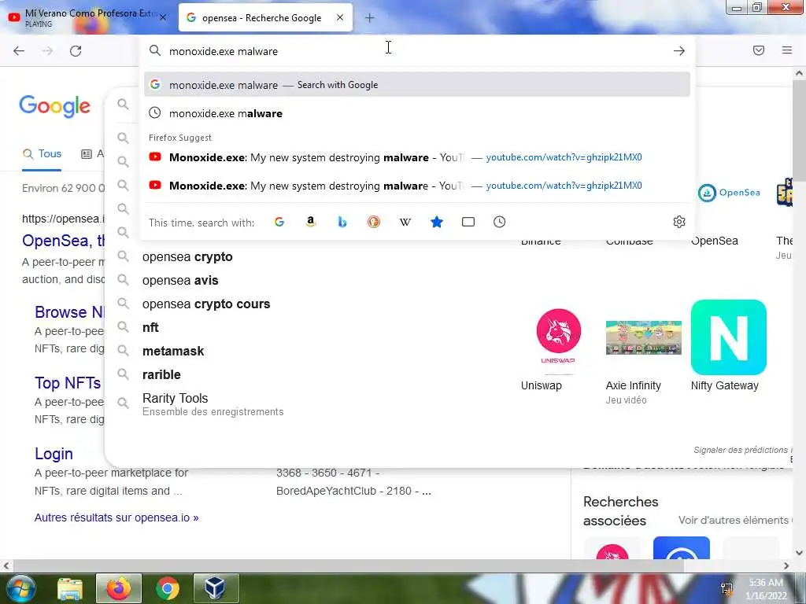Close the opensea Google search tab
The image size is (806, 604).
pos(340,17)
